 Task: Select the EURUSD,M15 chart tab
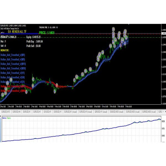point(6,111)
